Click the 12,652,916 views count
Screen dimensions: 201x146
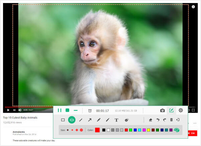pos(12,123)
